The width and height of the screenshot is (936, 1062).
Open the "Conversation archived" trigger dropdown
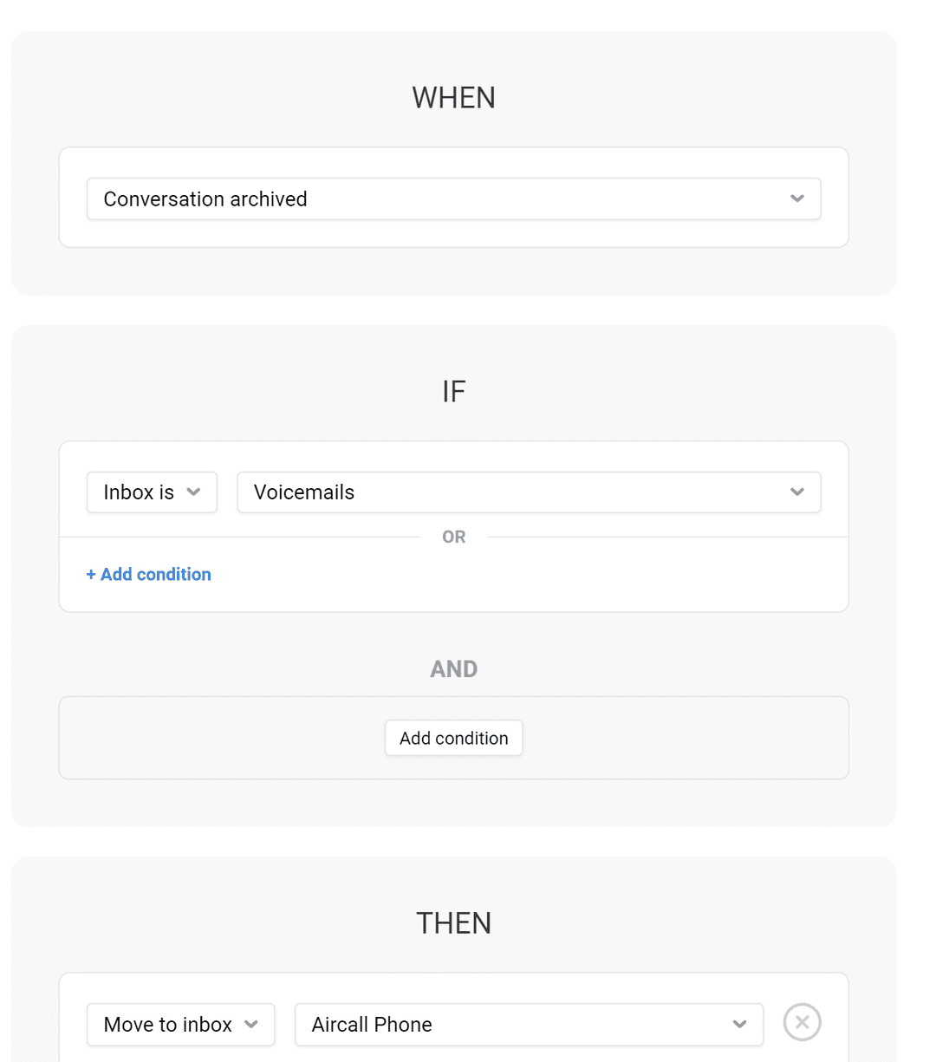tap(454, 199)
